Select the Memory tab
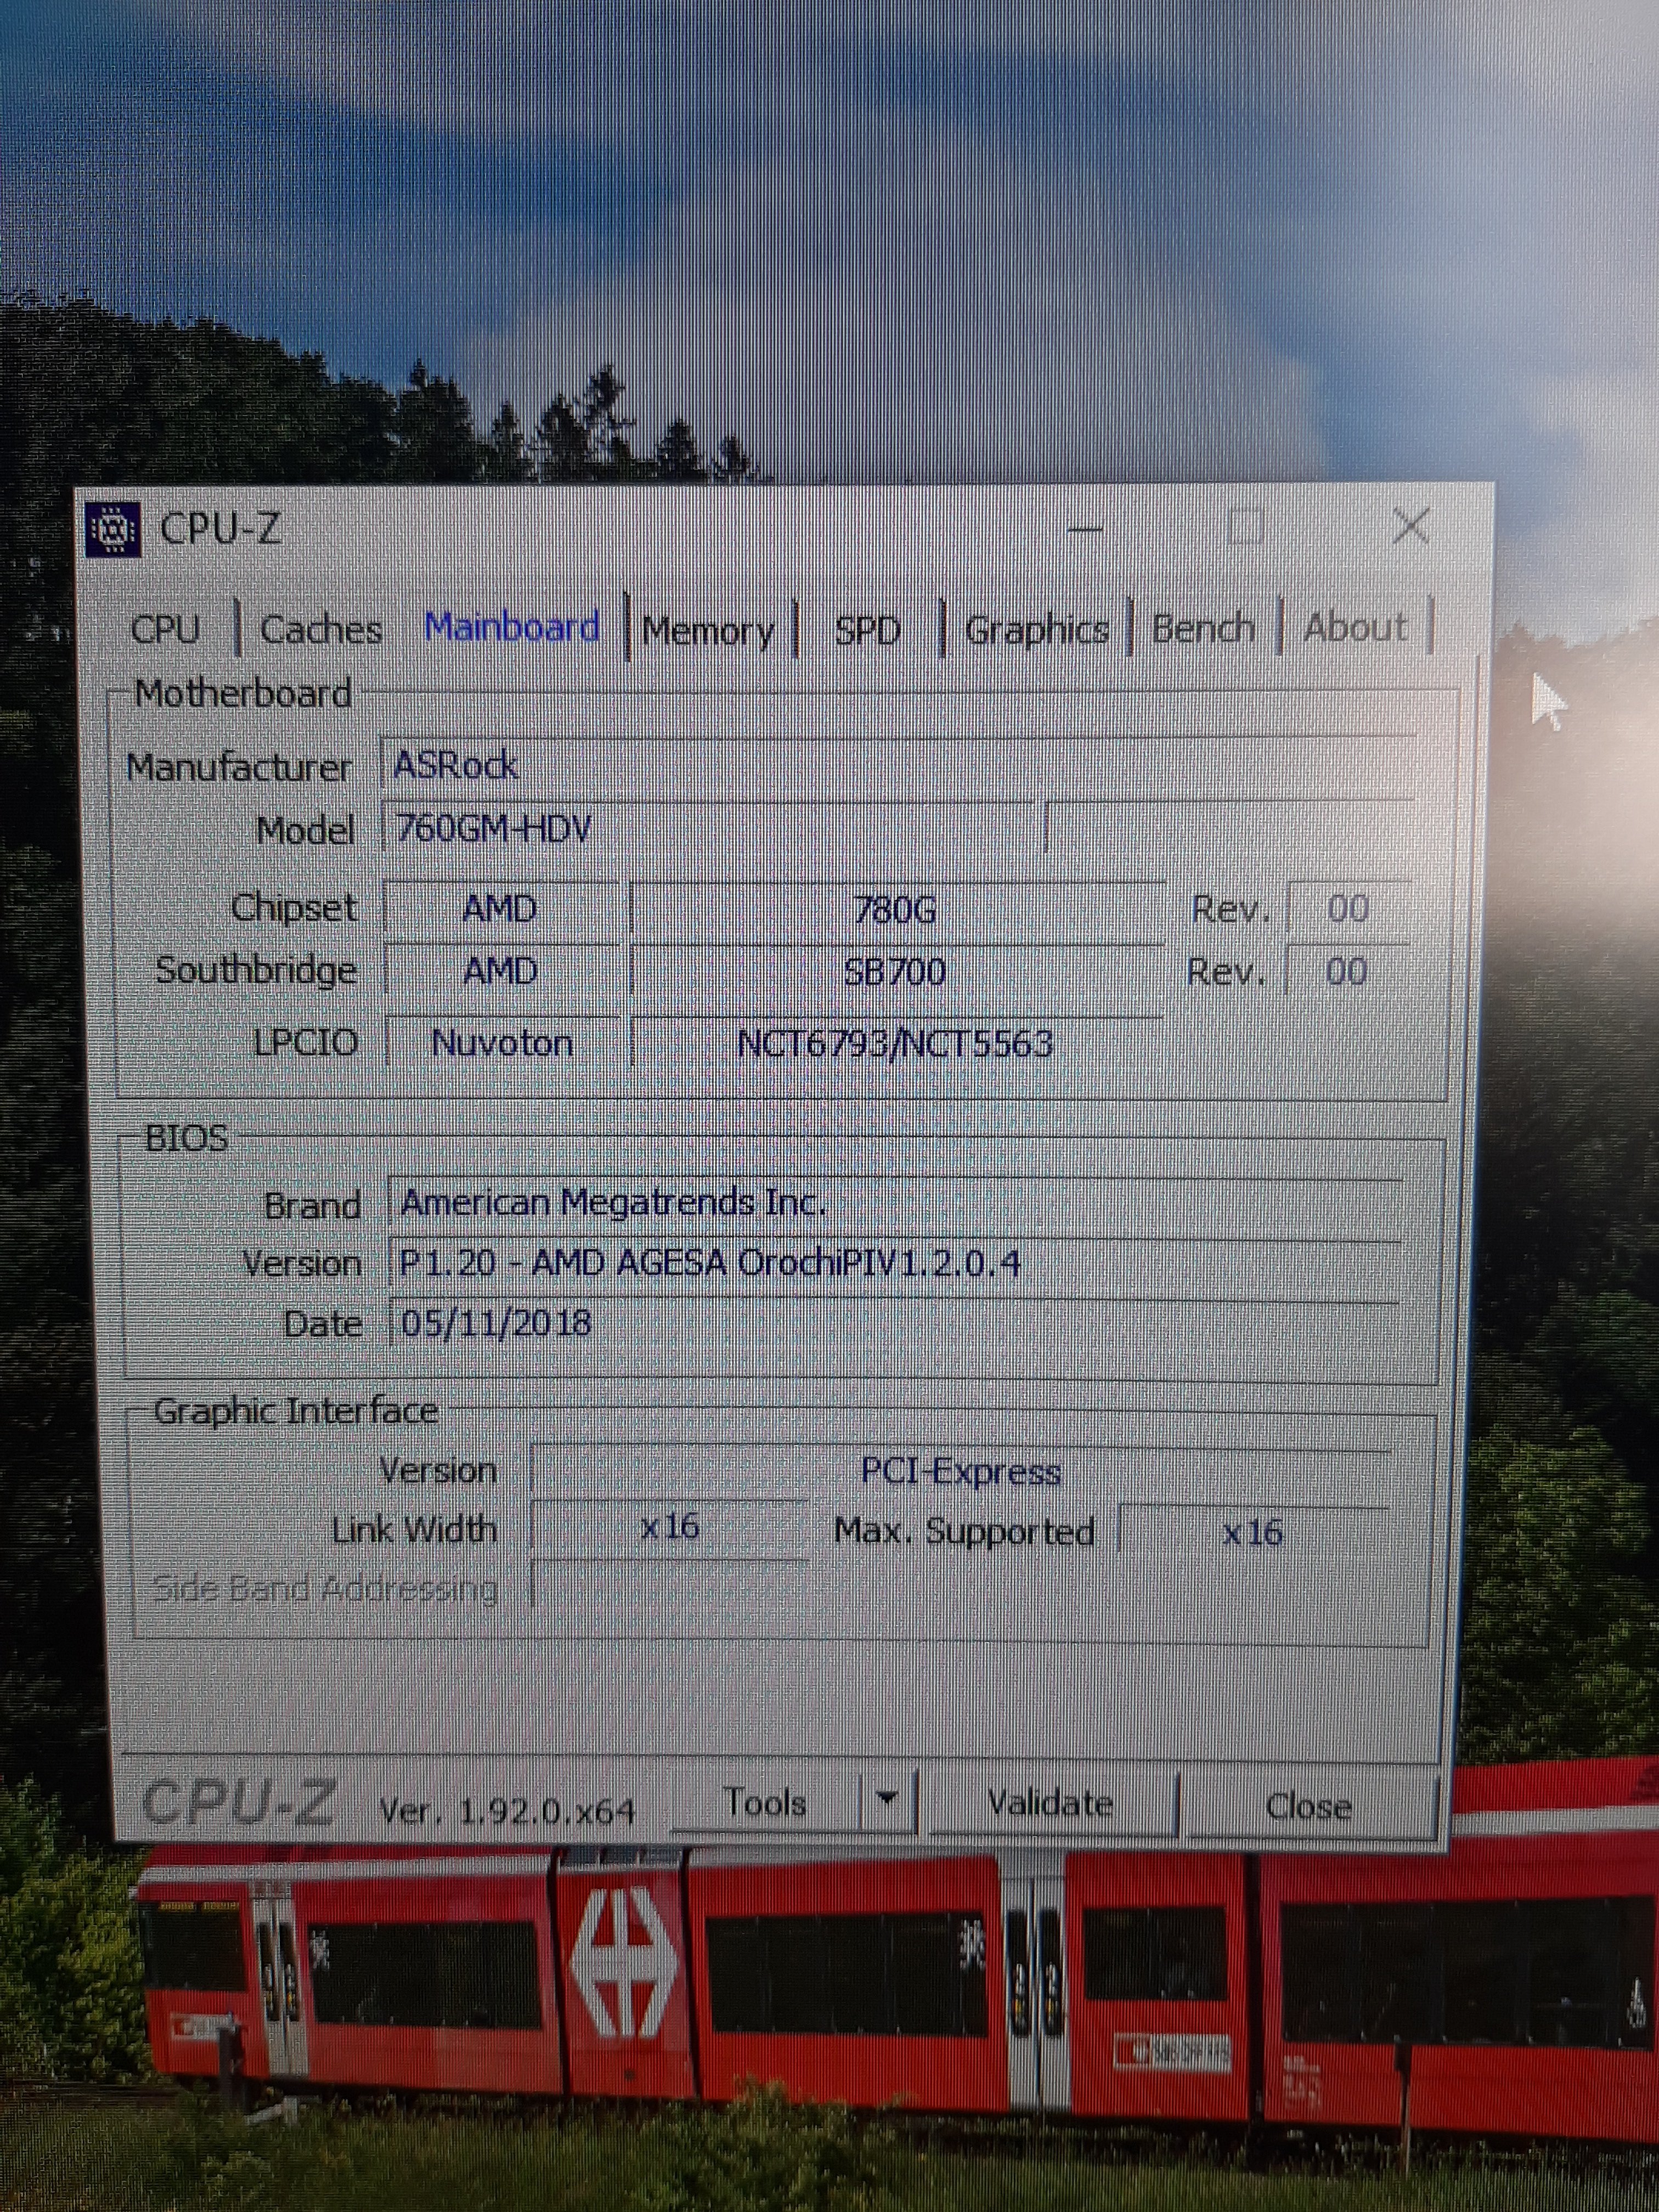The width and height of the screenshot is (1659, 2212). coord(708,631)
